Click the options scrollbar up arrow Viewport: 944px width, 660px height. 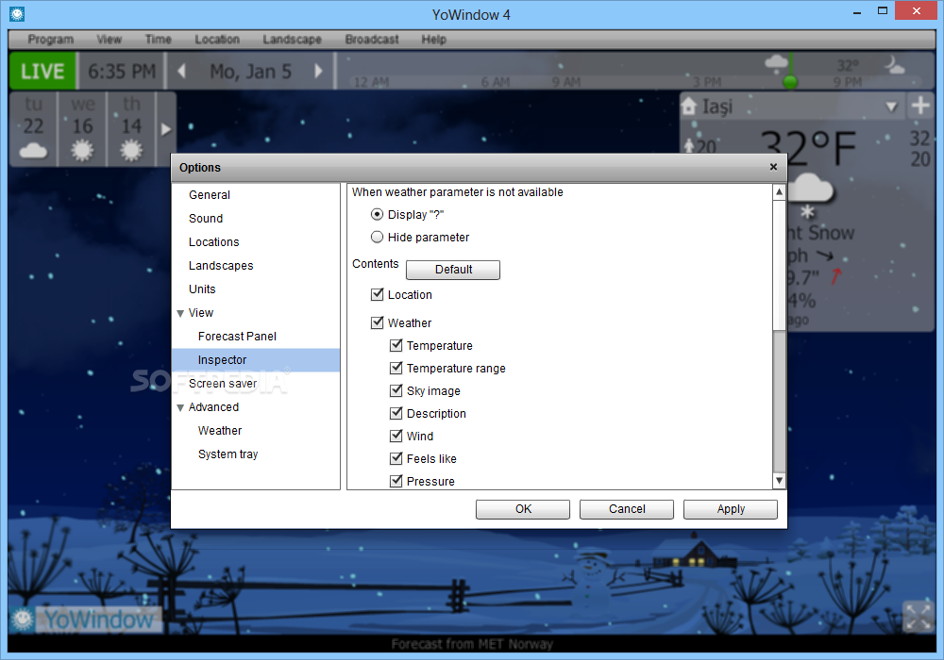779,191
